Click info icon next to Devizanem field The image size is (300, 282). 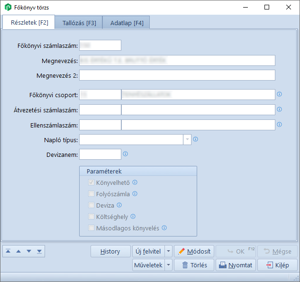point(125,154)
